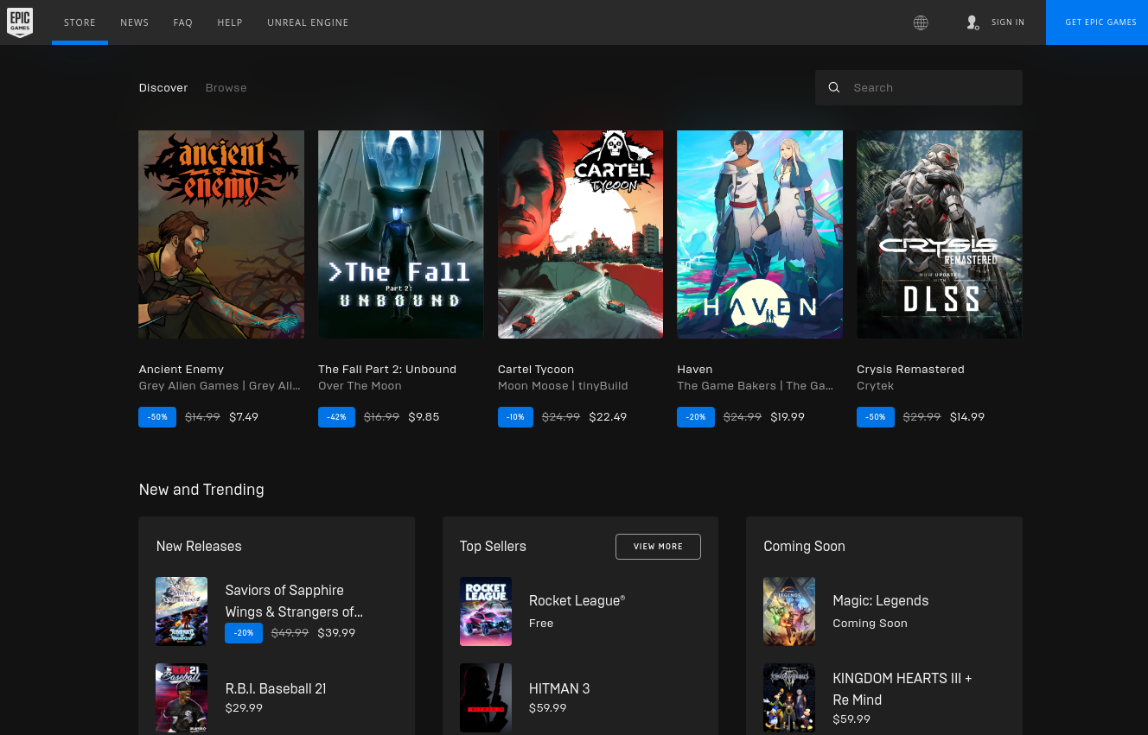Click the Over The Moon developer text
The image size is (1148, 735).
[360, 385]
